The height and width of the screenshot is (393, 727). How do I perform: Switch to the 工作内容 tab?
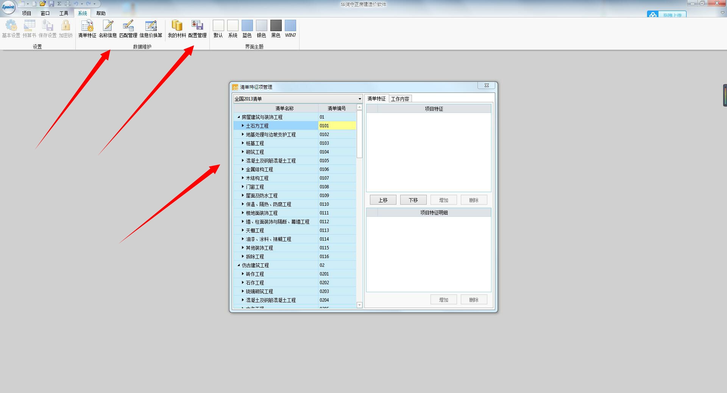pyautogui.click(x=400, y=99)
